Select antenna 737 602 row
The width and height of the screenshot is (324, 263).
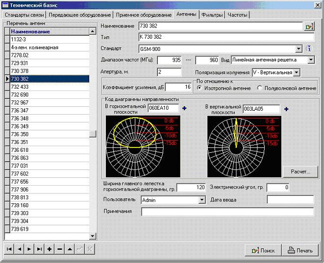[50, 173]
